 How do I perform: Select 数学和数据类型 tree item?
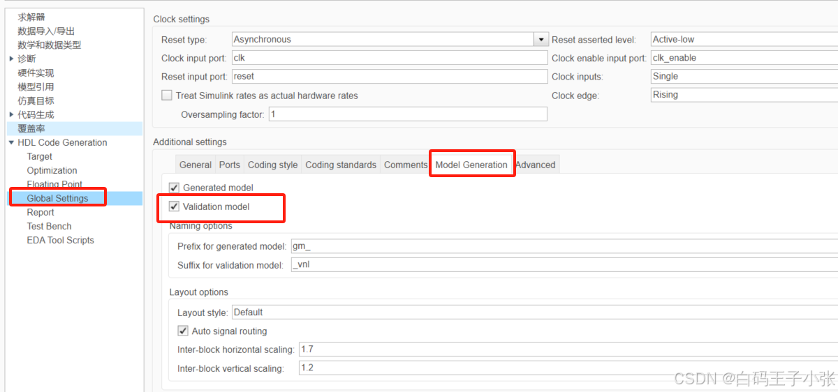click(x=49, y=45)
